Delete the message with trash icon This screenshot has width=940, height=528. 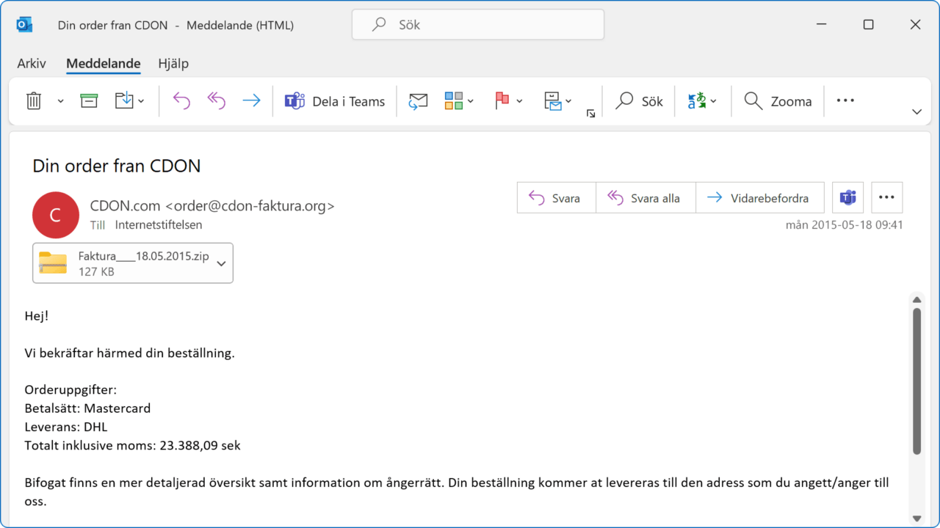[34, 101]
